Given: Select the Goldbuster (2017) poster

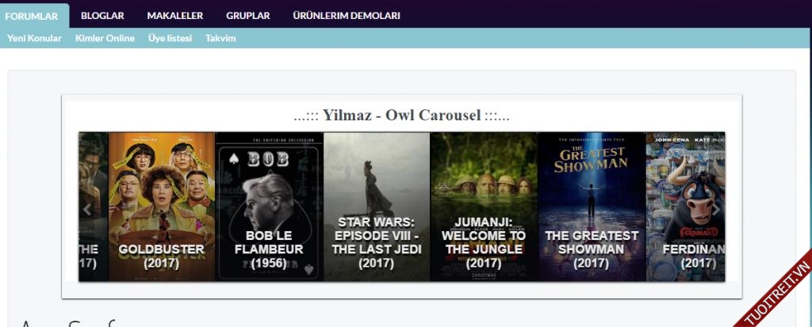Looking at the screenshot, I should [162, 207].
